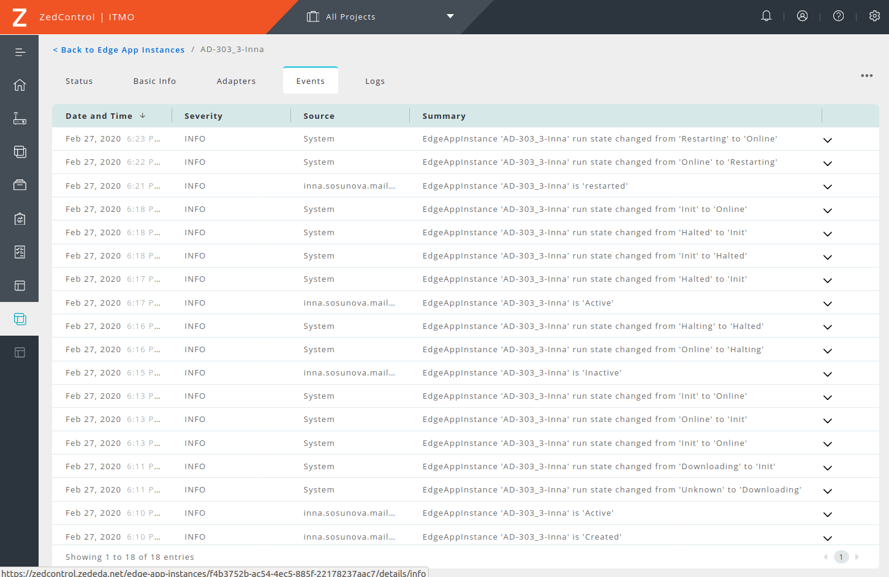Open the Basic Info tab
The width and height of the screenshot is (889, 577).
pos(154,81)
